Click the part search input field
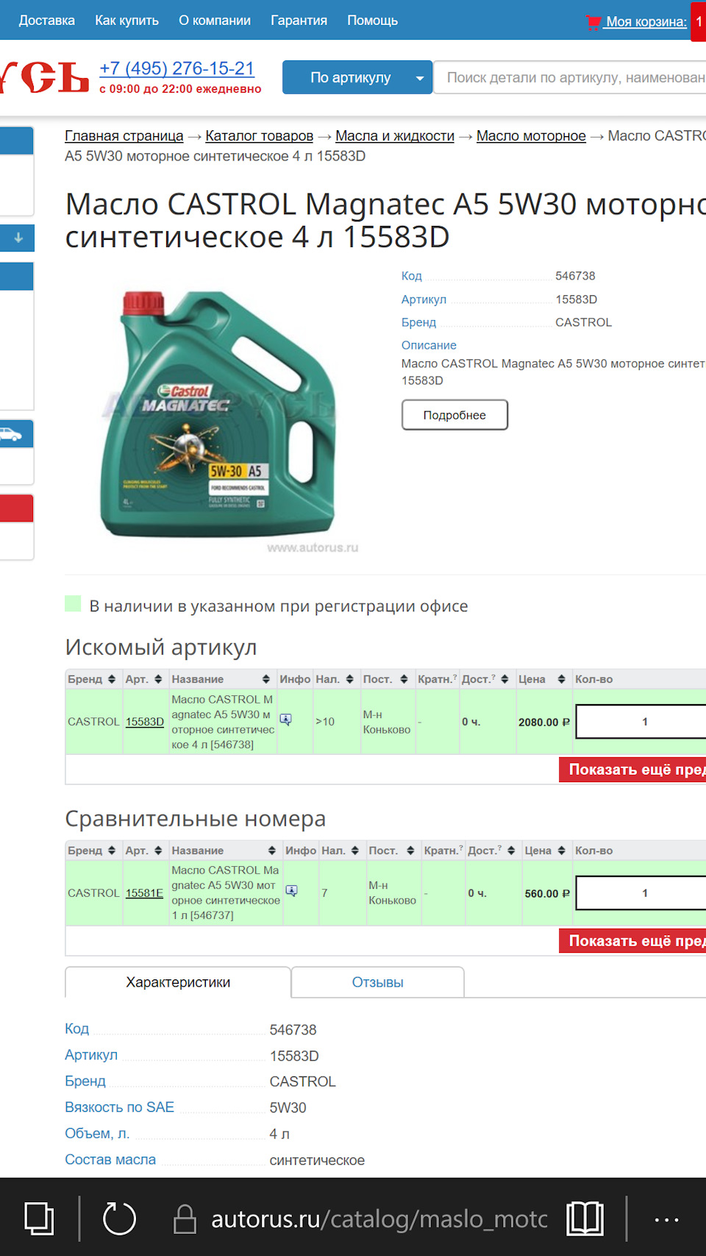The image size is (706, 1256). (x=570, y=77)
